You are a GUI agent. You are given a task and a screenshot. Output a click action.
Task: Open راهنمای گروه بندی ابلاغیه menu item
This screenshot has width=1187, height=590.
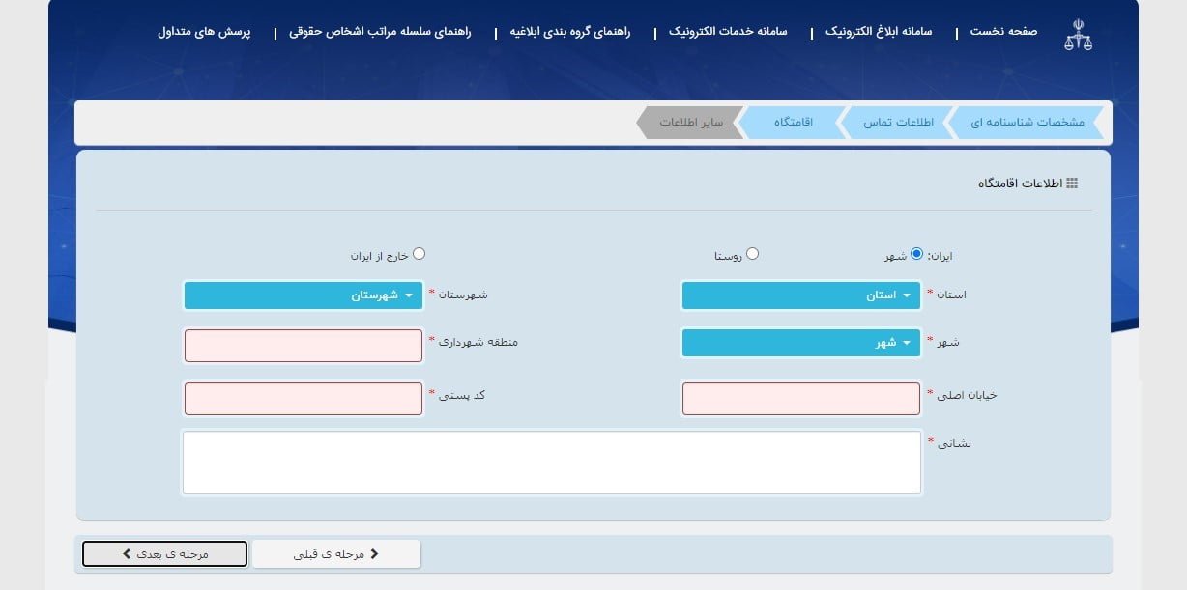pos(571,32)
